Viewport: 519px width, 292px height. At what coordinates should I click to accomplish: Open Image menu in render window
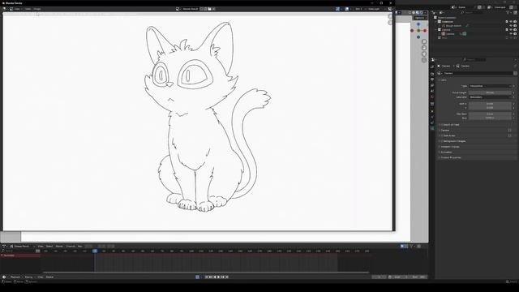[x=37, y=9]
